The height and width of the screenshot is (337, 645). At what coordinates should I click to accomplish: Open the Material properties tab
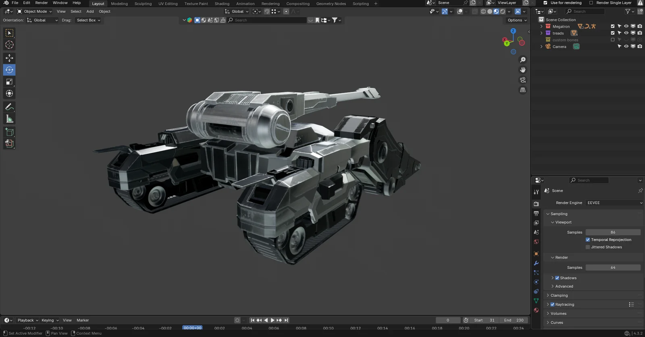tap(536, 310)
